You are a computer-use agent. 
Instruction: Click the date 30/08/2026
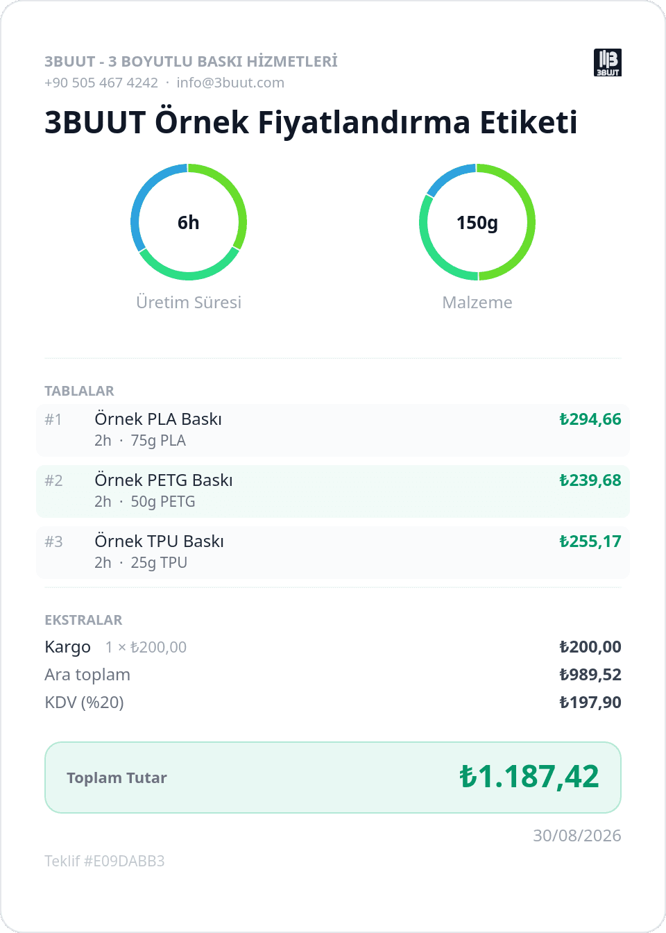(577, 836)
